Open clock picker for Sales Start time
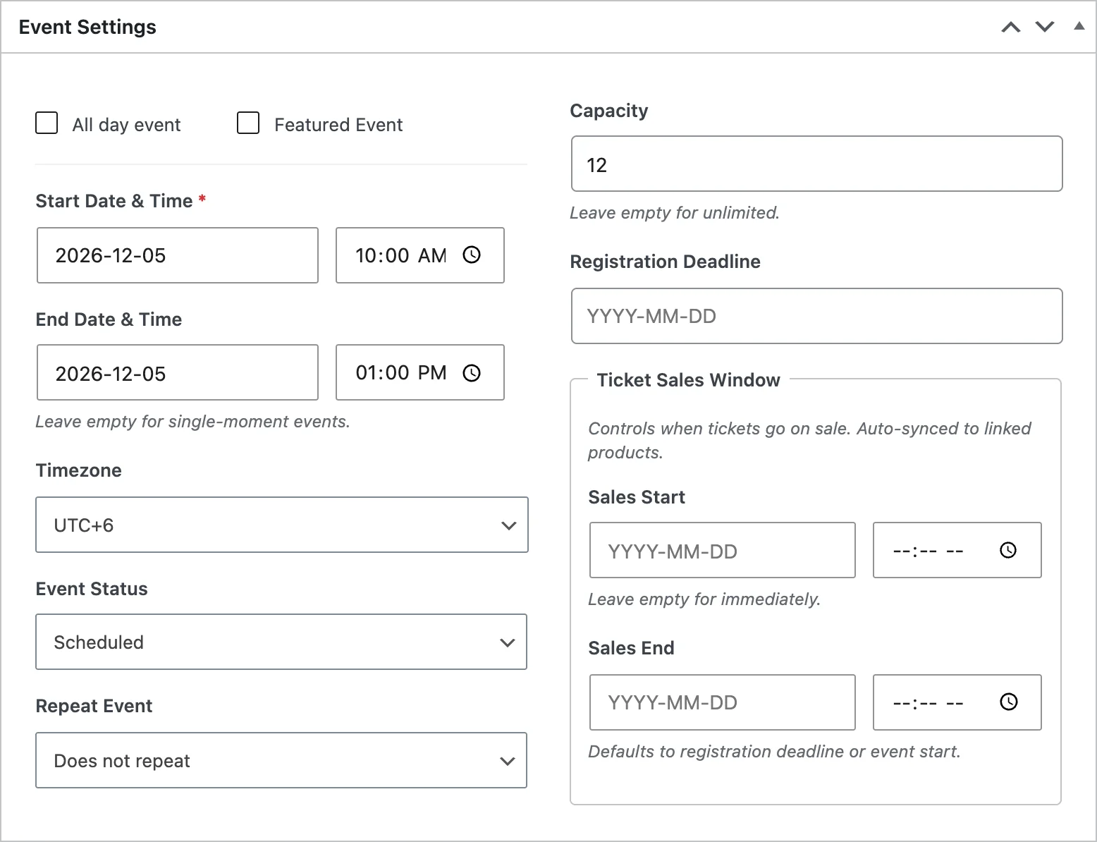1097x842 pixels. pos(1008,550)
